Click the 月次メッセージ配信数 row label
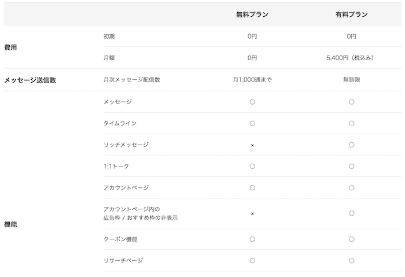Viewport: 405px width, 277px height. pyautogui.click(x=132, y=79)
